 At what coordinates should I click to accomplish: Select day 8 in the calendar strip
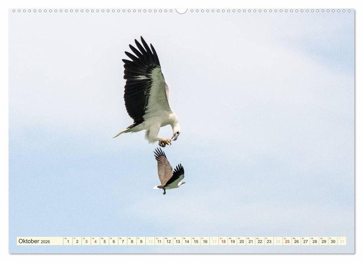coord(132,241)
